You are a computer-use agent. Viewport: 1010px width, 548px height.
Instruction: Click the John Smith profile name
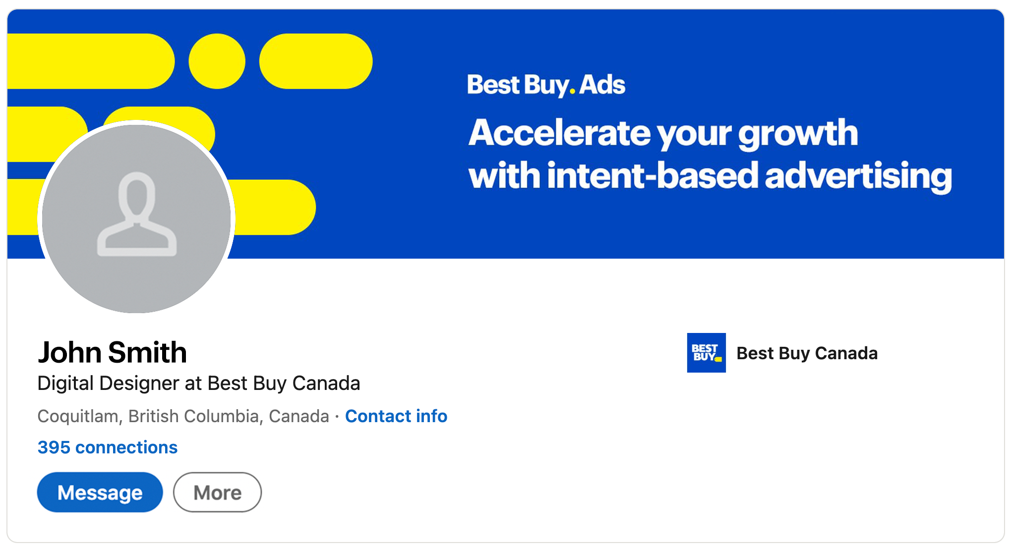[x=113, y=352]
